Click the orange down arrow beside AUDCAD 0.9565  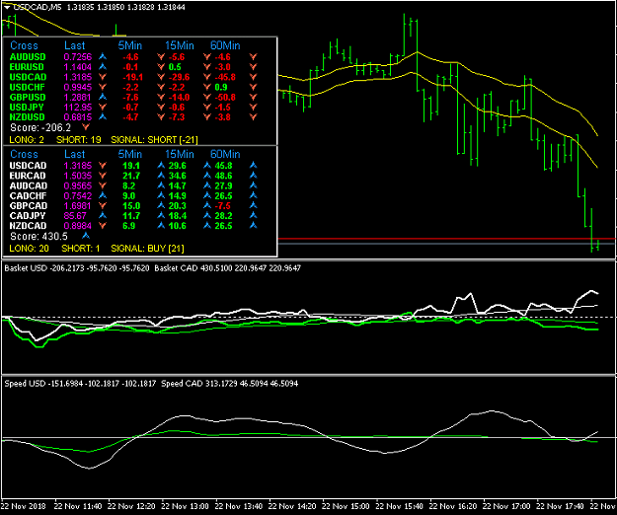103,185
